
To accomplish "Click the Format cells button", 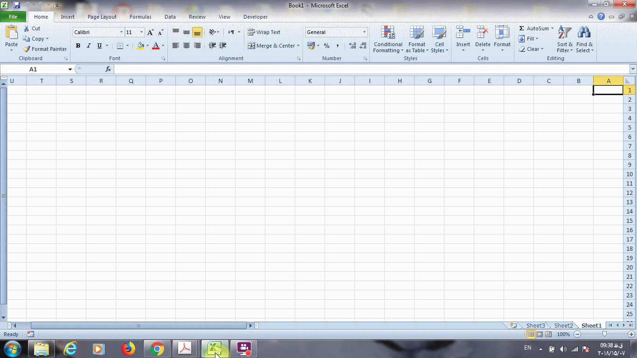I will [502, 39].
